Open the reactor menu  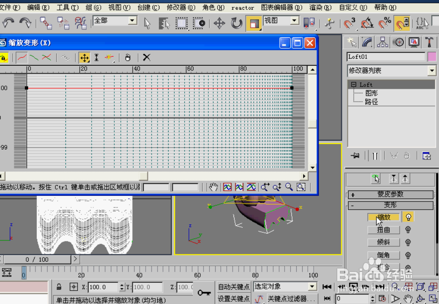pos(242,7)
